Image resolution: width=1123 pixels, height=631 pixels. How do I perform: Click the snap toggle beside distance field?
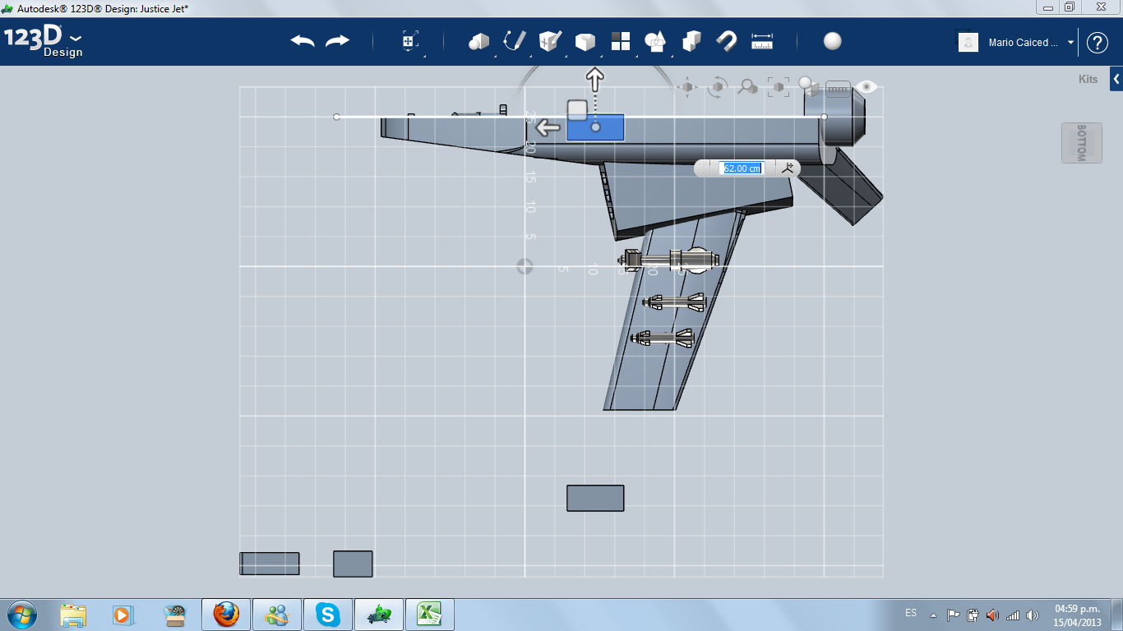[788, 168]
